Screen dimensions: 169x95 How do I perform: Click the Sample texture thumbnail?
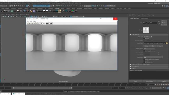click(146, 30)
